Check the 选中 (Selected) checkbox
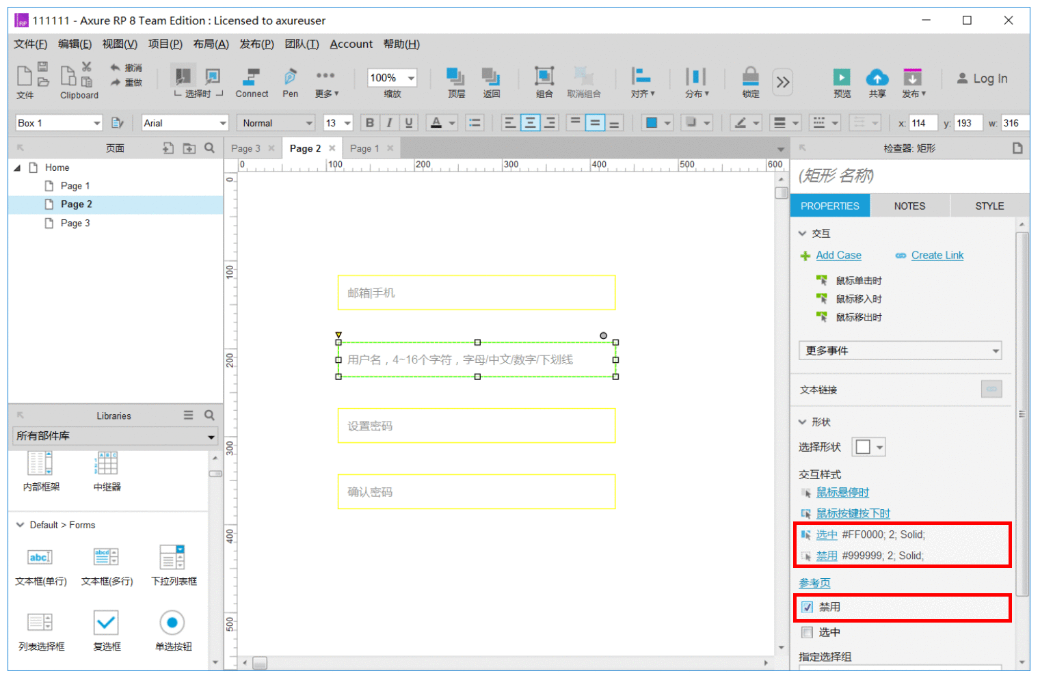Image resolution: width=1040 pixels, height=680 pixels. [808, 632]
